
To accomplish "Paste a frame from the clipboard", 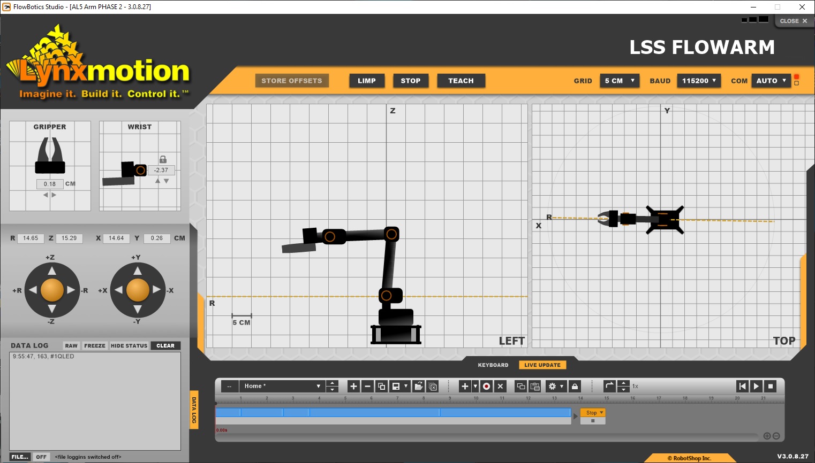I will coord(534,386).
